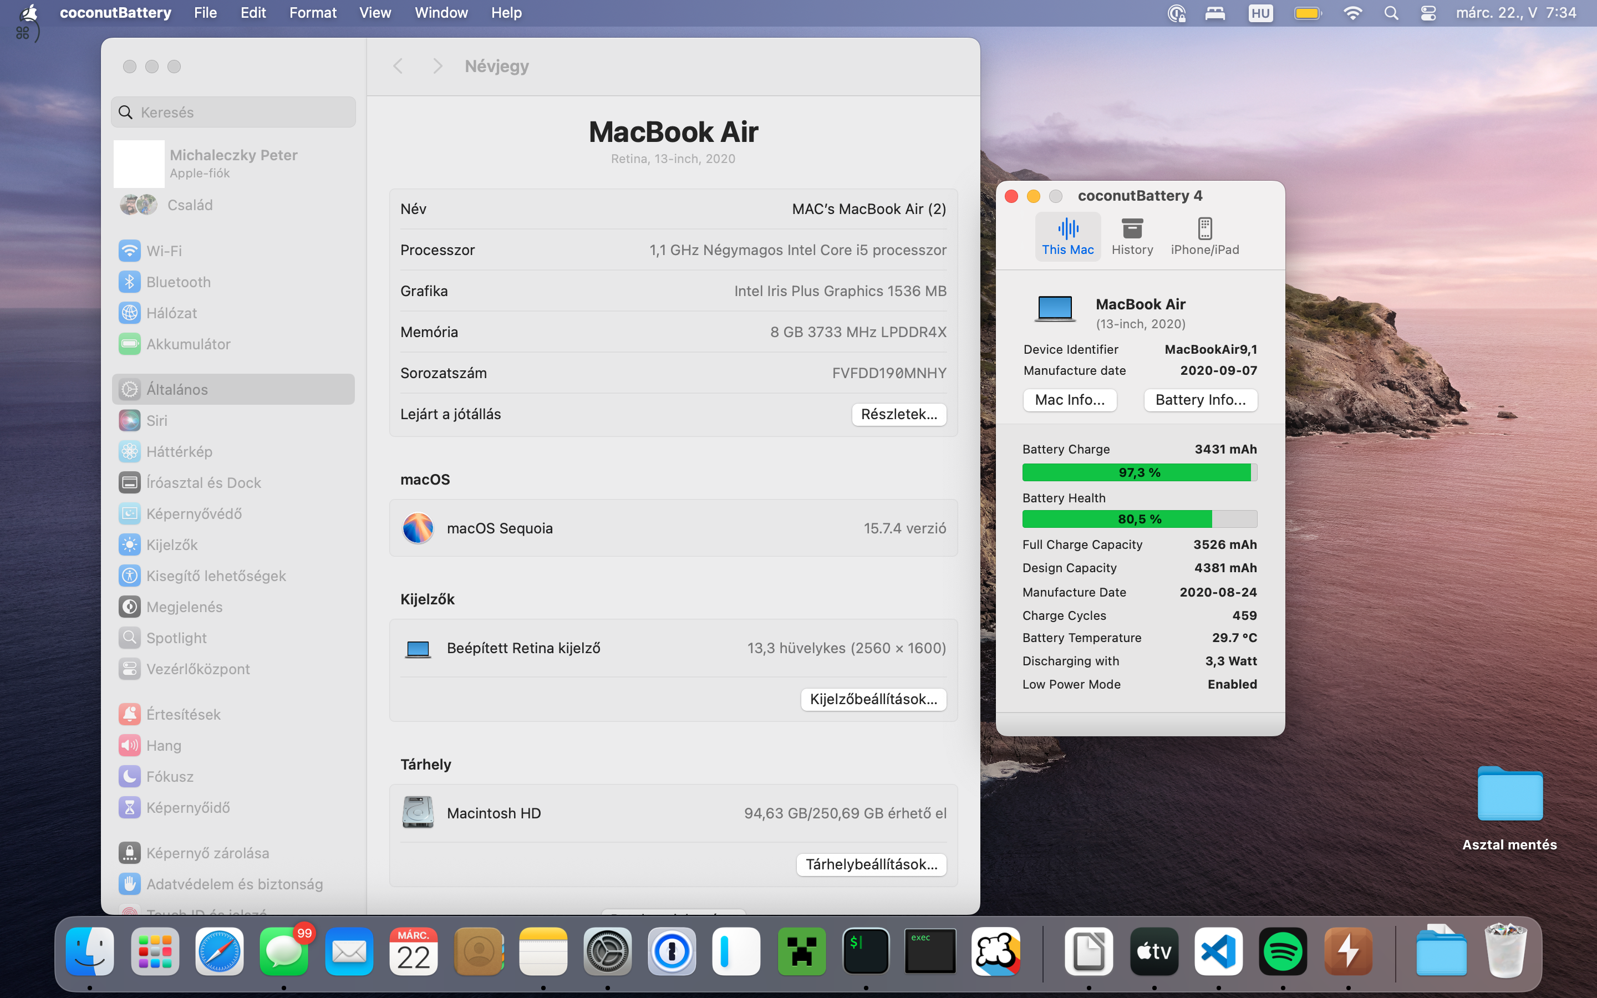Viewport: 1597px width, 998px height.
Task: Select the History tab in coconutBattery
Action: 1132,236
